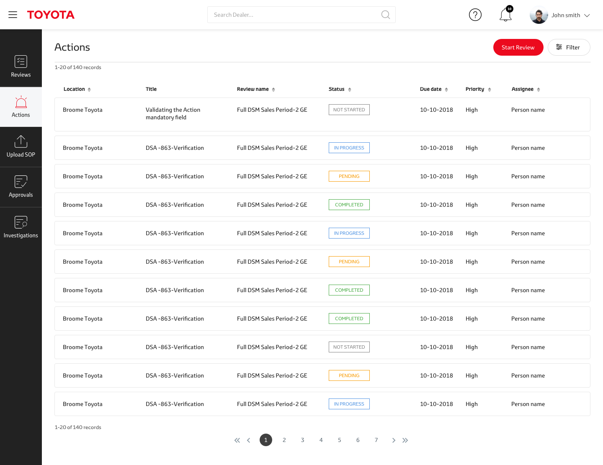
Task: Click the Search Dealer input field
Action: [293, 15]
